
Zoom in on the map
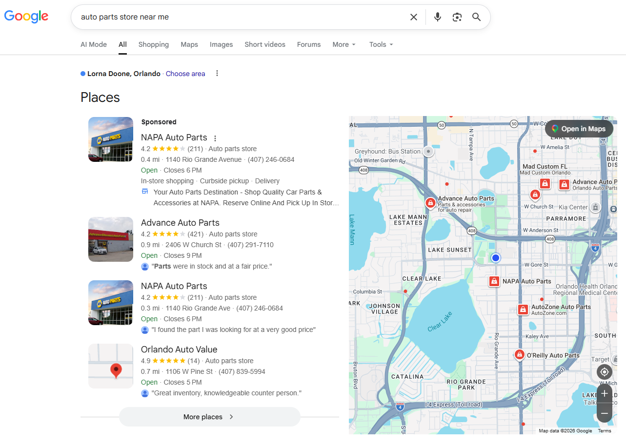point(605,393)
